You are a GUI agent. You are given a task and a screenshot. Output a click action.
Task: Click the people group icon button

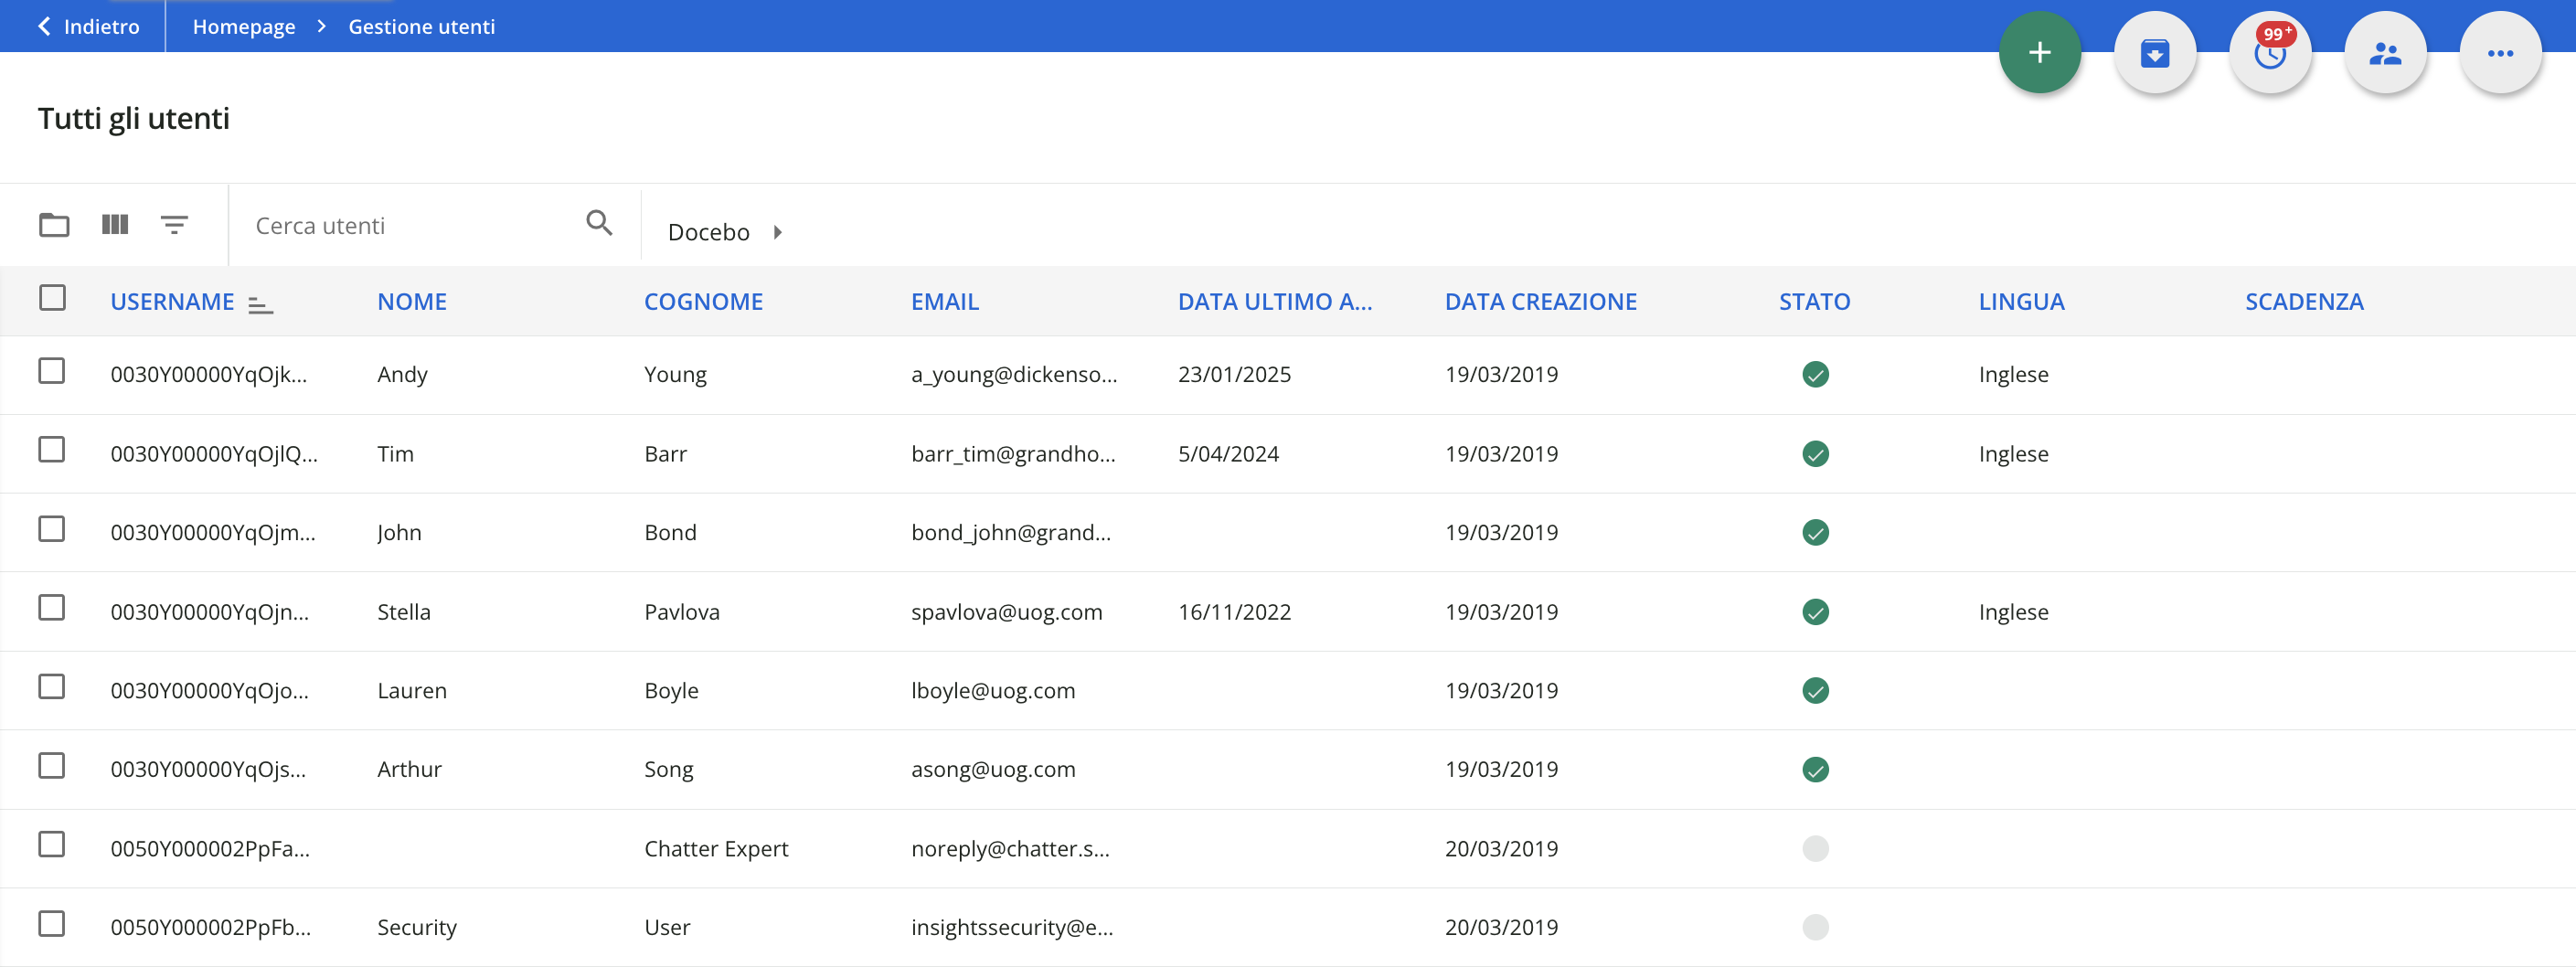pos(2385,53)
